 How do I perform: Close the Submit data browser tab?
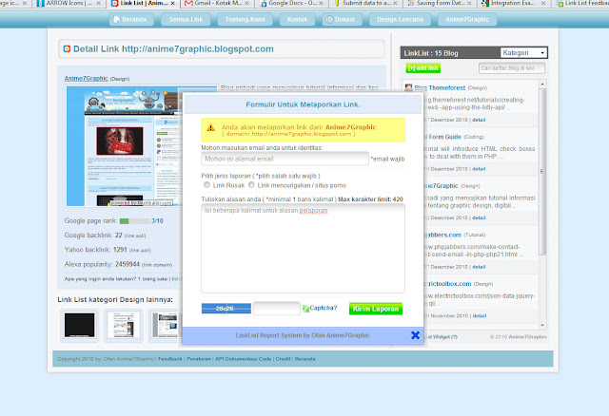[x=395, y=3]
